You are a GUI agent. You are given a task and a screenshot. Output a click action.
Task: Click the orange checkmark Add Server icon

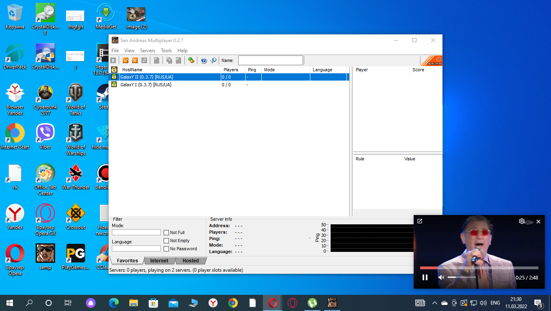pos(126,60)
